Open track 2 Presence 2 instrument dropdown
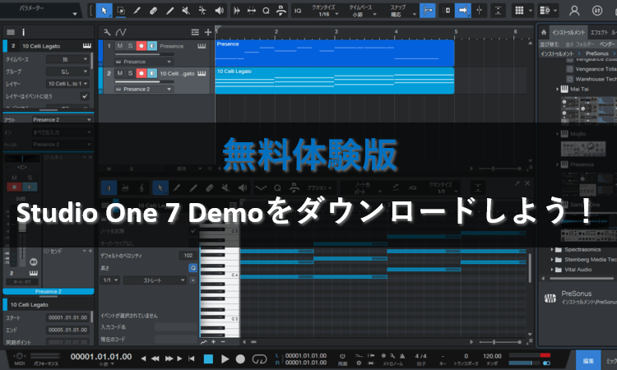Viewport: 617px width, 370px height. [x=144, y=90]
